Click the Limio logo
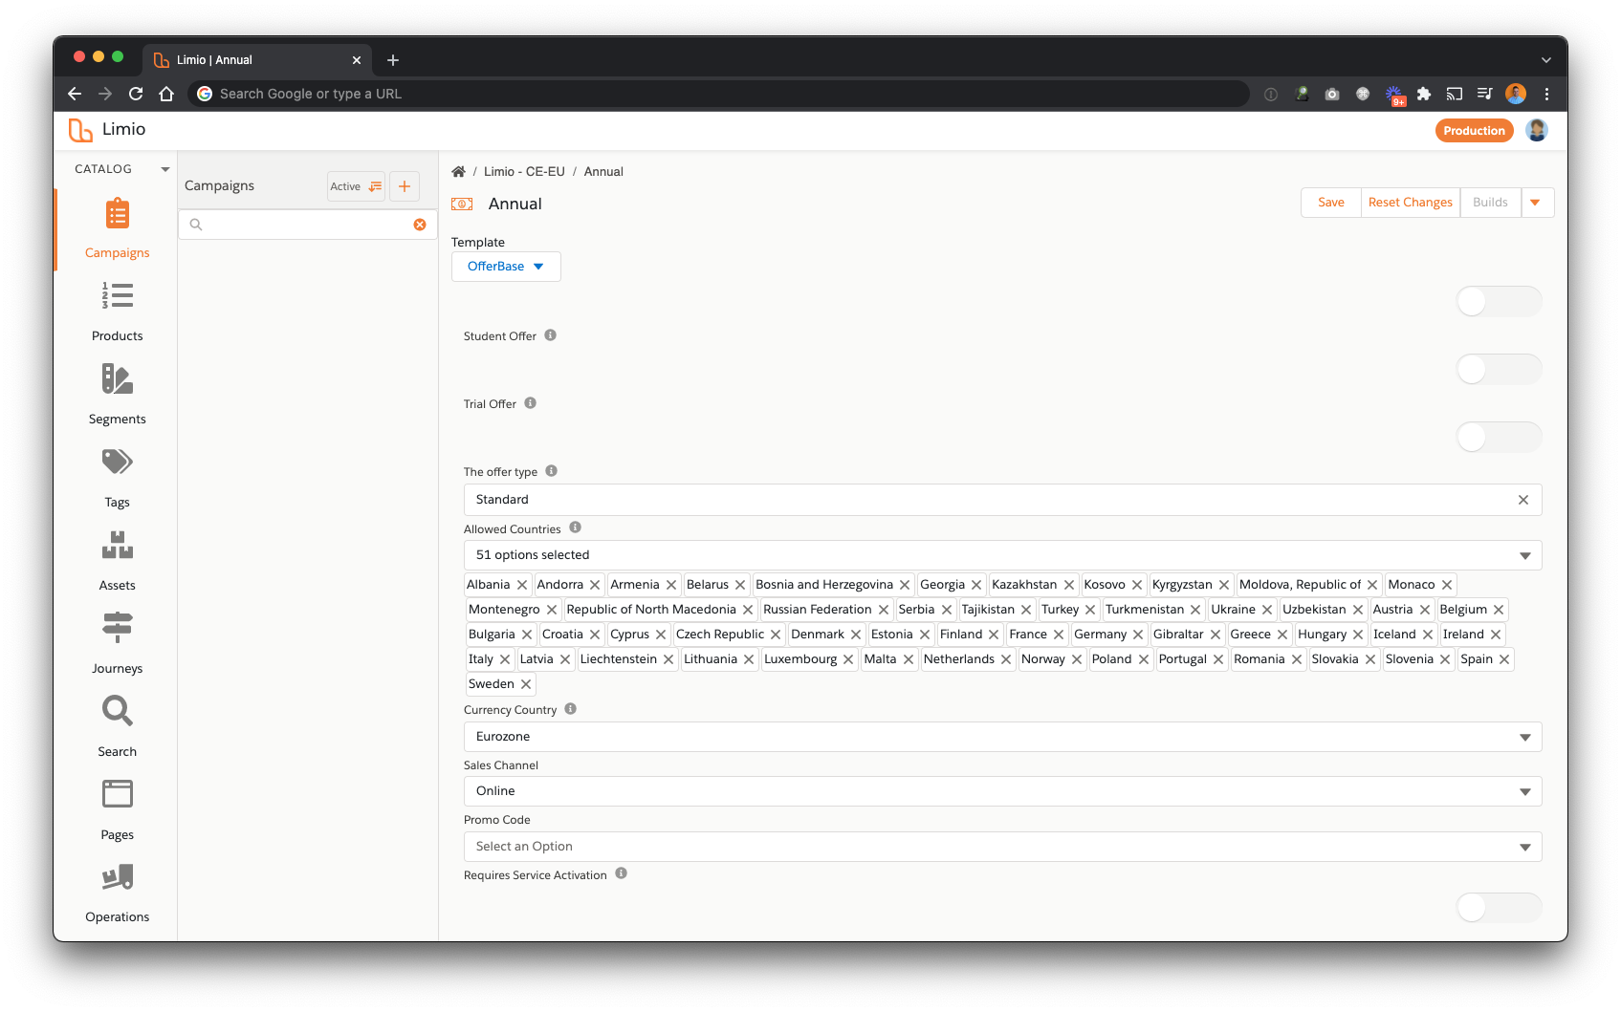The height and width of the screenshot is (1012, 1621). coord(107,130)
